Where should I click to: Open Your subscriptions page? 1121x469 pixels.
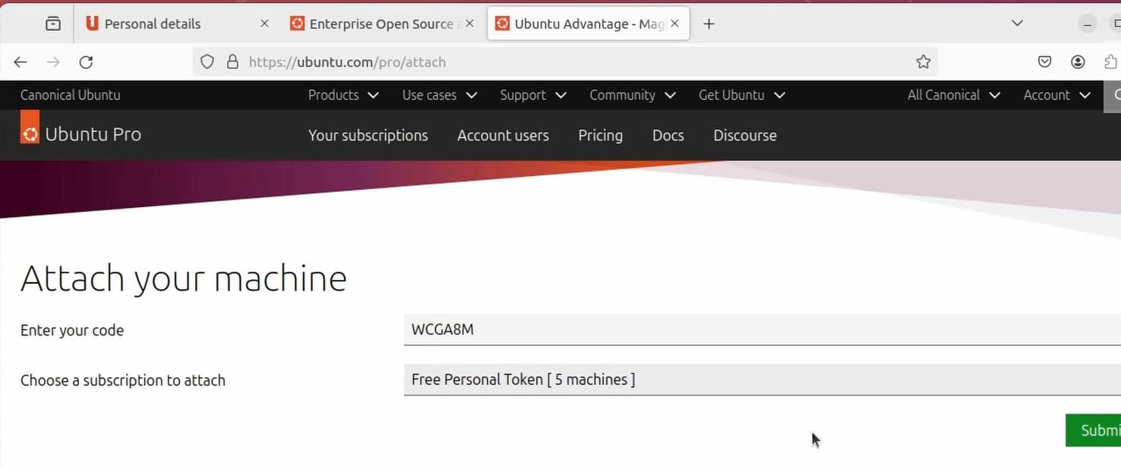click(x=368, y=135)
